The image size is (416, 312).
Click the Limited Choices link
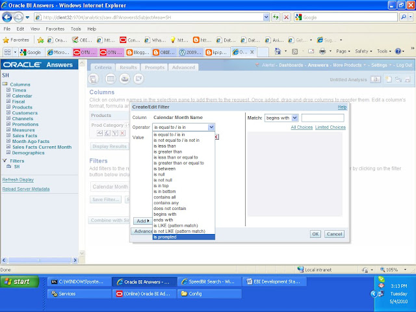coord(330,127)
